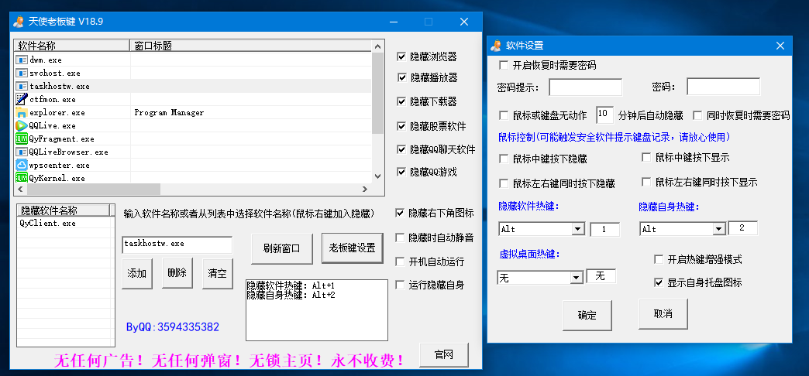Viewport: 809px width, 376px height.
Task: Click the 软件名称 column header
Action: 72,46
